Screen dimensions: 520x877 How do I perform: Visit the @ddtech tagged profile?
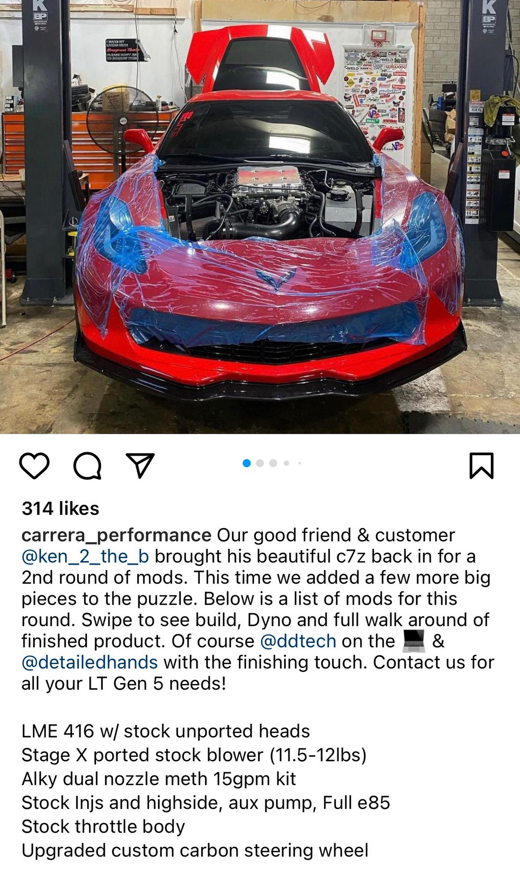point(298,641)
